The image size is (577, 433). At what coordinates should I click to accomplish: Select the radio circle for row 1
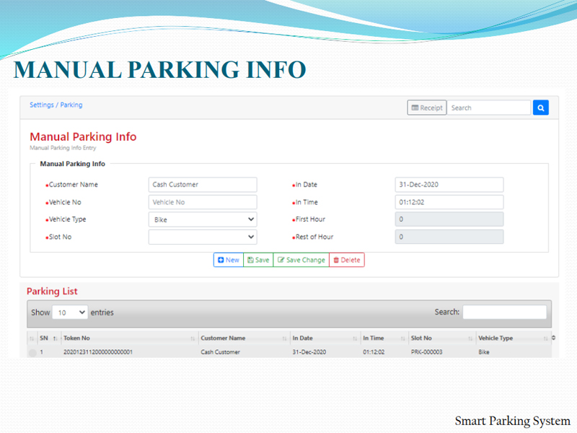[32, 353]
